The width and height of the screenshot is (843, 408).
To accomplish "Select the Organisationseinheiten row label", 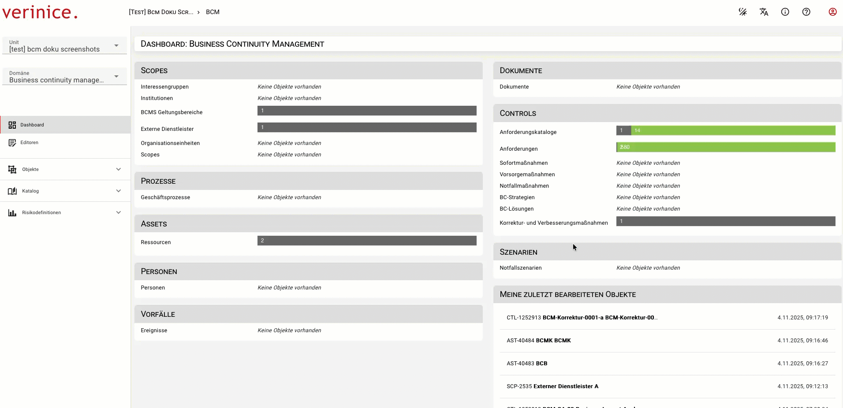I will [x=170, y=143].
